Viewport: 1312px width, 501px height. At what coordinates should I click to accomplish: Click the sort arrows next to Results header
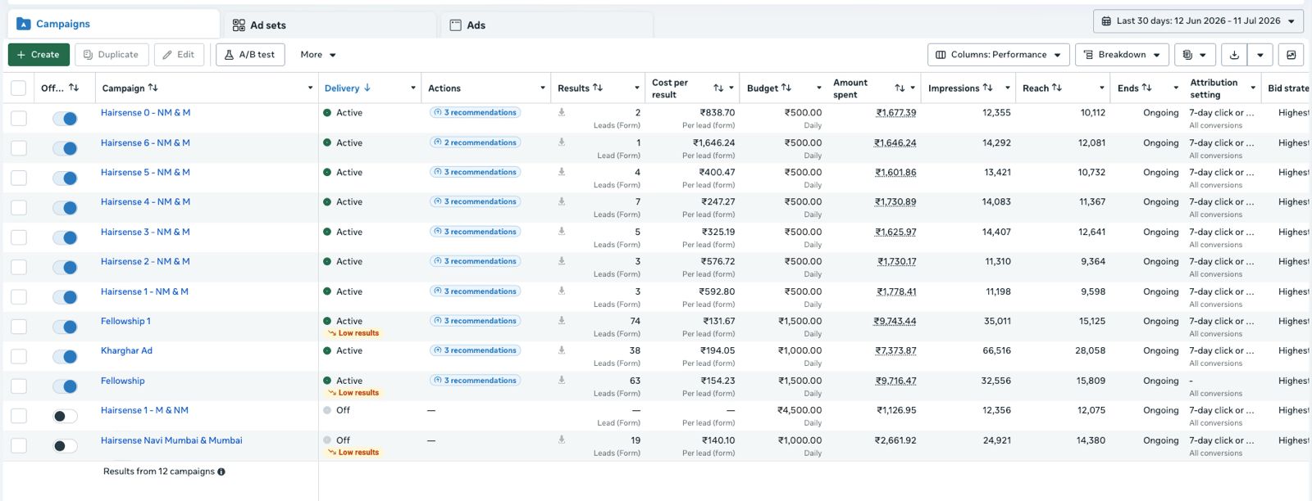tap(598, 88)
